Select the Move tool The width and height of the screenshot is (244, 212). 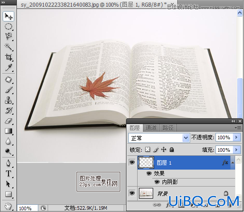8,16
